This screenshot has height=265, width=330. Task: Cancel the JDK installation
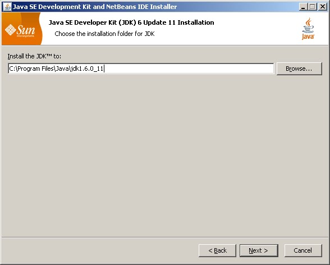[303, 250]
